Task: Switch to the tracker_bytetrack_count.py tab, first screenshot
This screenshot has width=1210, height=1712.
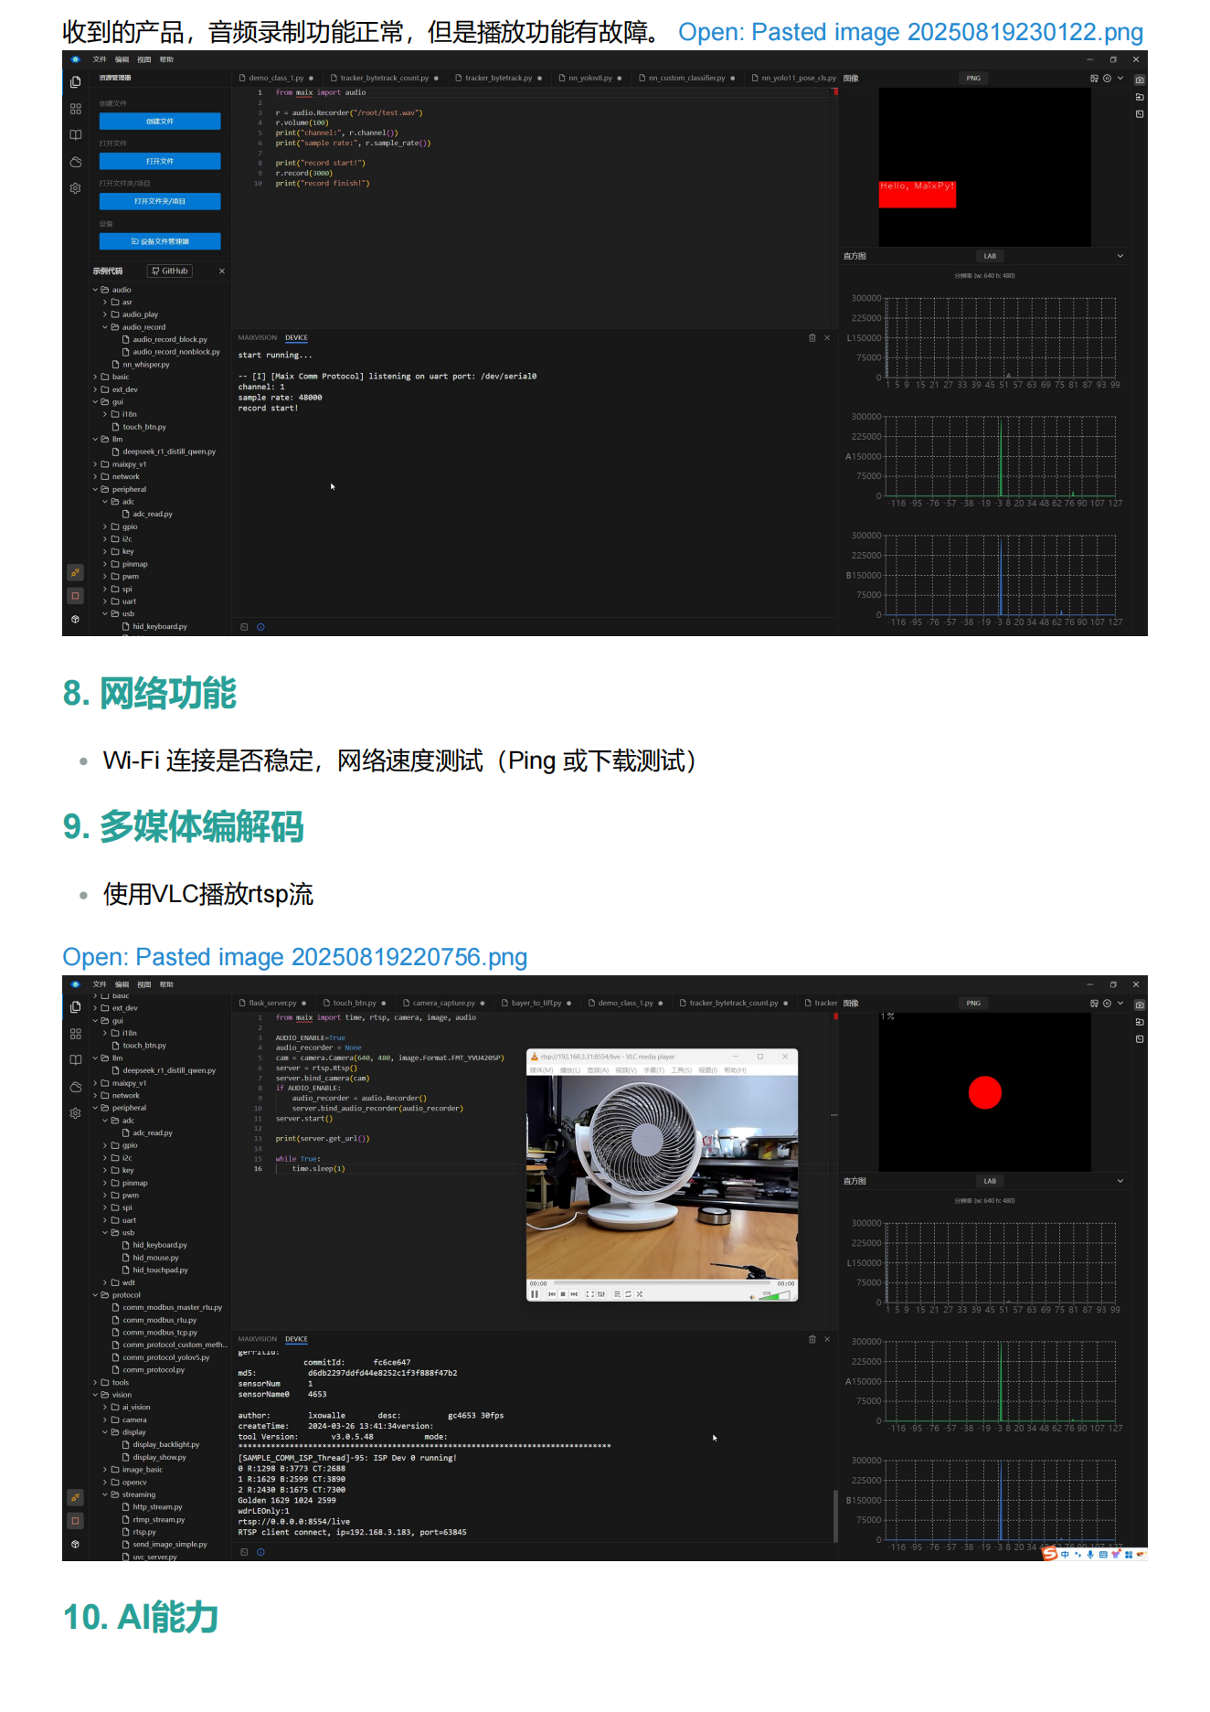Action: 384,79
